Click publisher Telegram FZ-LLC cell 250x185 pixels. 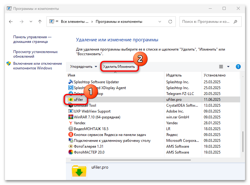pos(180,93)
